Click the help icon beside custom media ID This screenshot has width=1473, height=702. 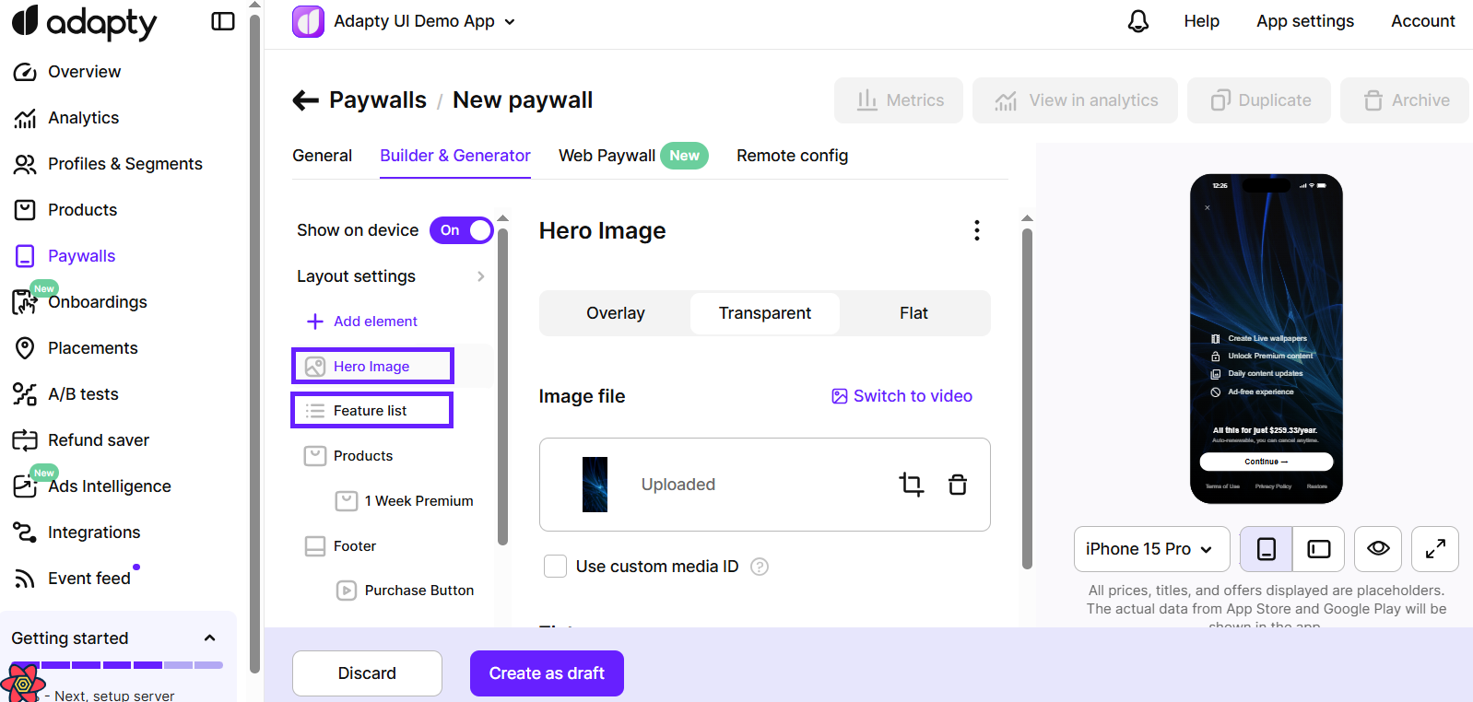[760, 567]
